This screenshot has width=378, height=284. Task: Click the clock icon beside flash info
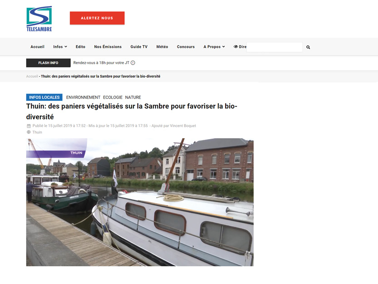tap(133, 63)
